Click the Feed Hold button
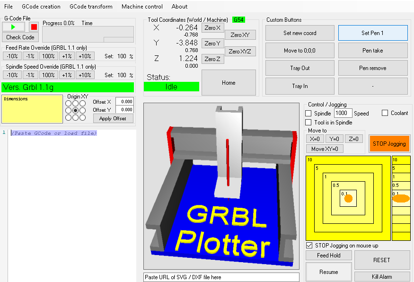The width and height of the screenshot is (414, 282). 329,256
